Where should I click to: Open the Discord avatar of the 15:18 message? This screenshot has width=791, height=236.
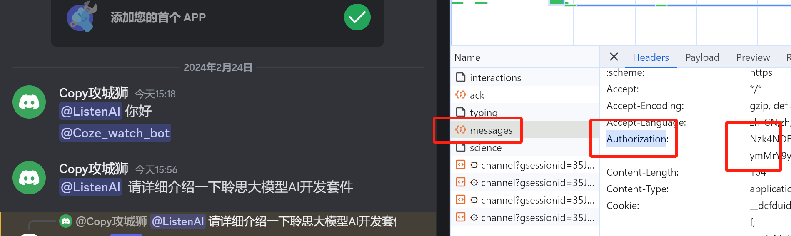(29, 102)
